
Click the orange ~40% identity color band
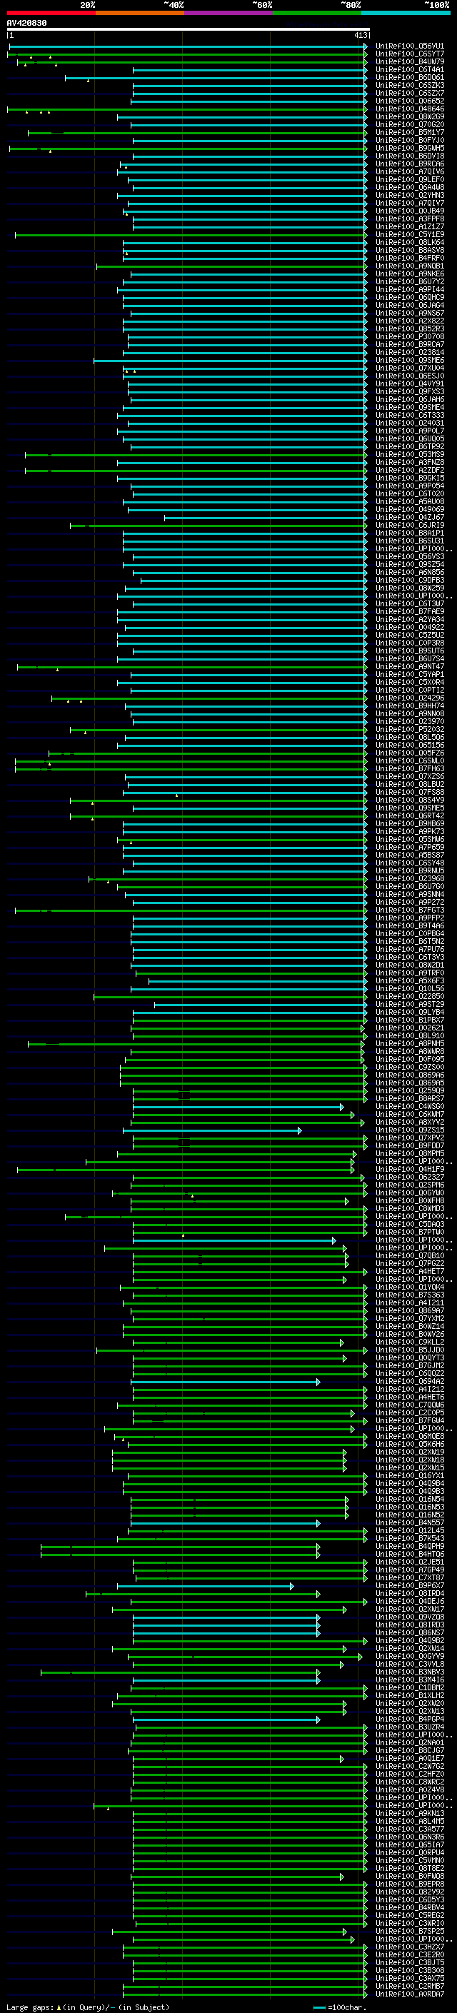pos(139,13)
